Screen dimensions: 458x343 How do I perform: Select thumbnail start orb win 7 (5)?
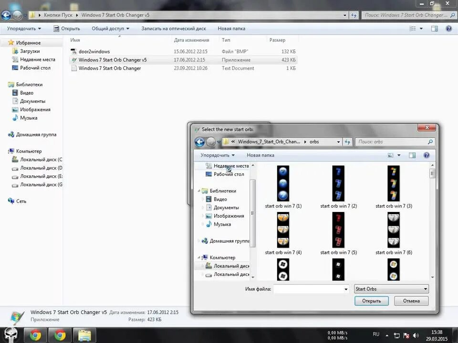pos(338,230)
